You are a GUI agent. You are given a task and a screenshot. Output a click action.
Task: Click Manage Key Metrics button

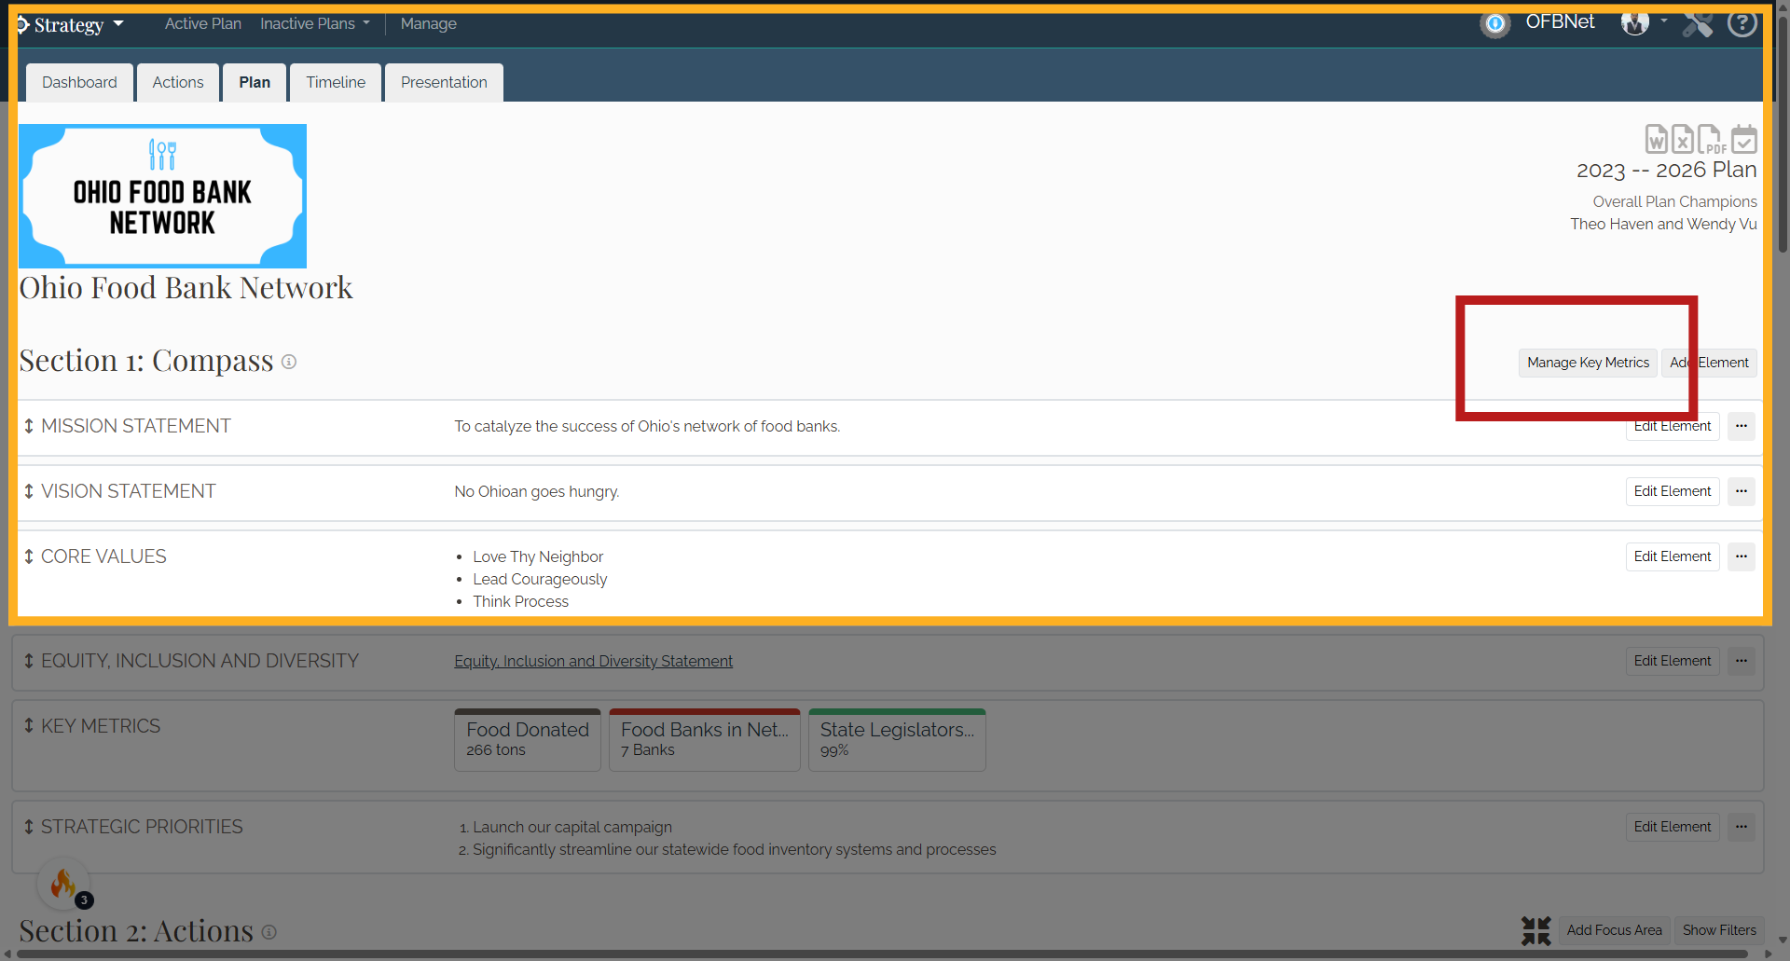pos(1588,363)
